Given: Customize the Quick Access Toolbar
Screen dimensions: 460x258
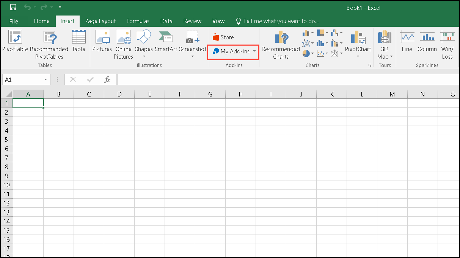Looking at the screenshot, I should tap(60, 8).
